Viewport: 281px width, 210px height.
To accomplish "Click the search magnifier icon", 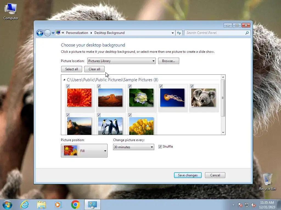I will [247, 33].
